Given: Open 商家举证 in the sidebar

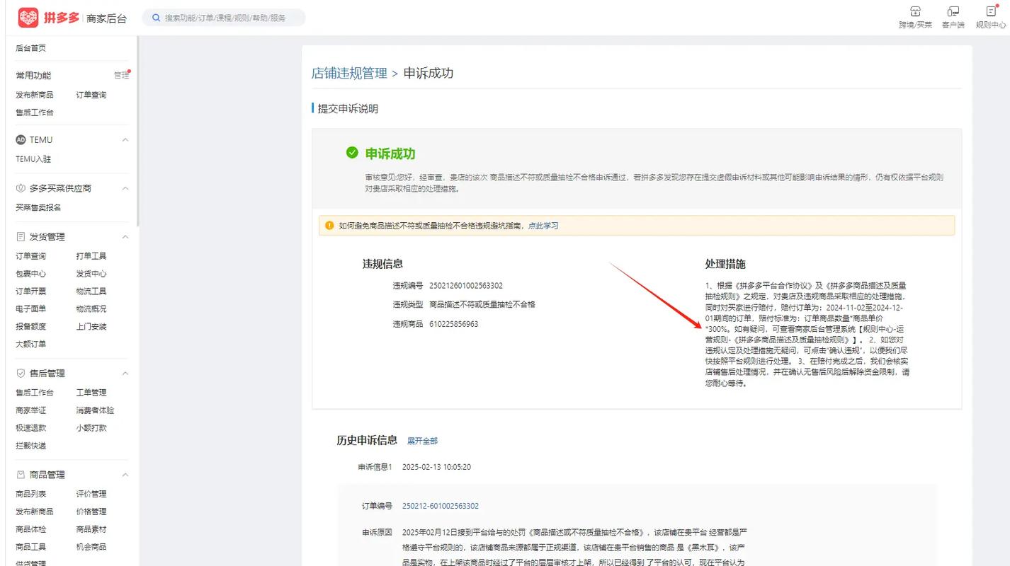Looking at the screenshot, I should [x=30, y=410].
